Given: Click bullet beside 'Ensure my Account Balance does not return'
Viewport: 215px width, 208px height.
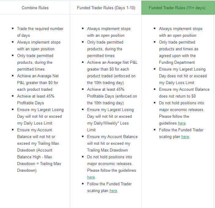Looking at the screenshot, I should coord(155,89).
